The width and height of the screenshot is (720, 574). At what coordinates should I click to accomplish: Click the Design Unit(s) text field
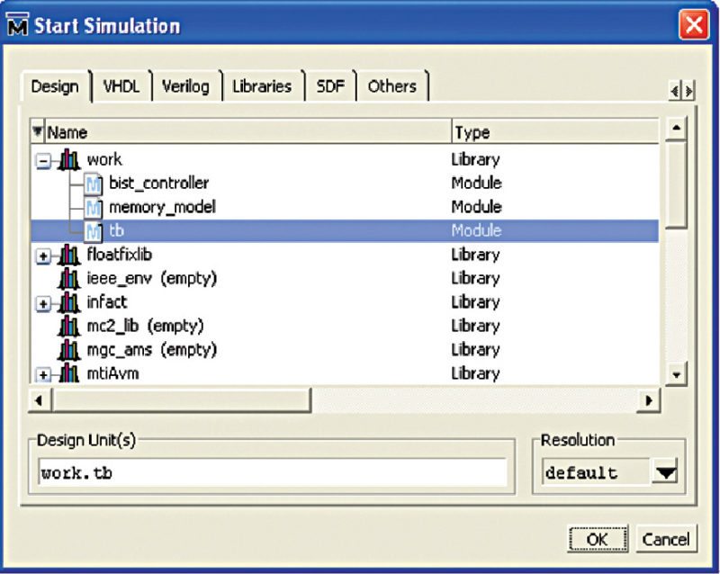[x=273, y=473]
